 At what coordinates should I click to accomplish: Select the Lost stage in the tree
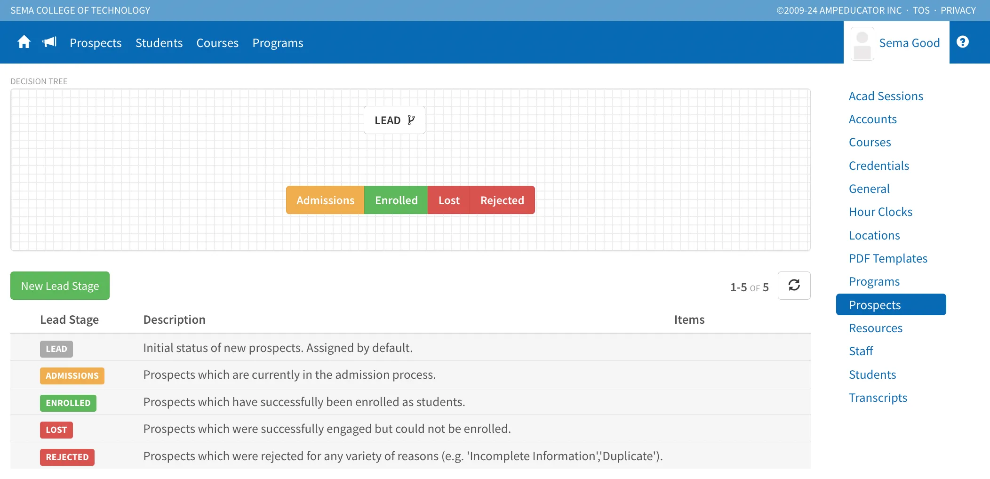click(449, 200)
